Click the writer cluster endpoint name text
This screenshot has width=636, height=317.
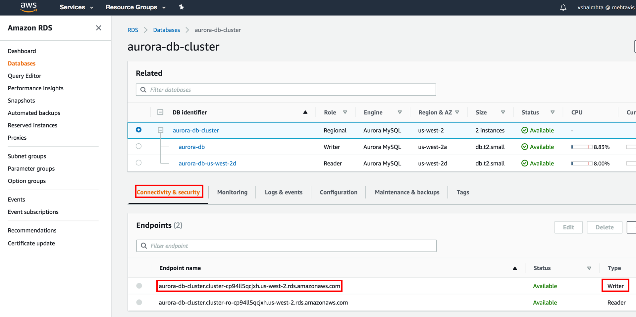click(249, 286)
